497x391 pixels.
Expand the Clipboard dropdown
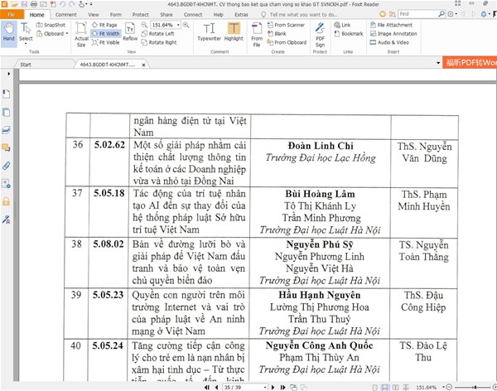point(67,34)
